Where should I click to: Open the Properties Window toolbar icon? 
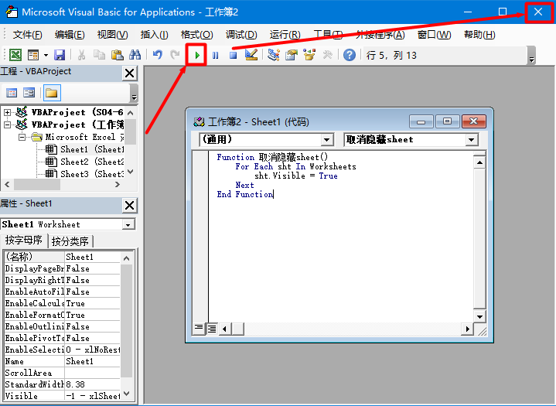pyautogui.click(x=291, y=55)
